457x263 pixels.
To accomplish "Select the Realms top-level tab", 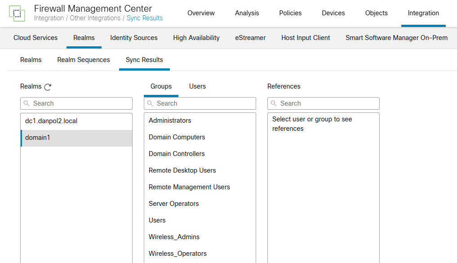I will [x=84, y=38].
